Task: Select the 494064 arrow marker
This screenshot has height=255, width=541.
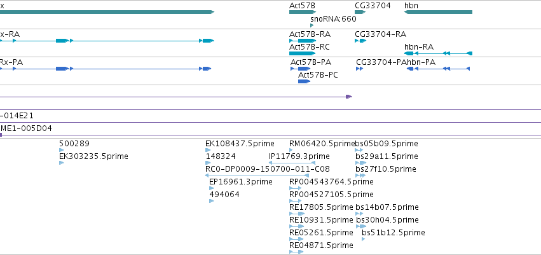Action: pos(212,201)
